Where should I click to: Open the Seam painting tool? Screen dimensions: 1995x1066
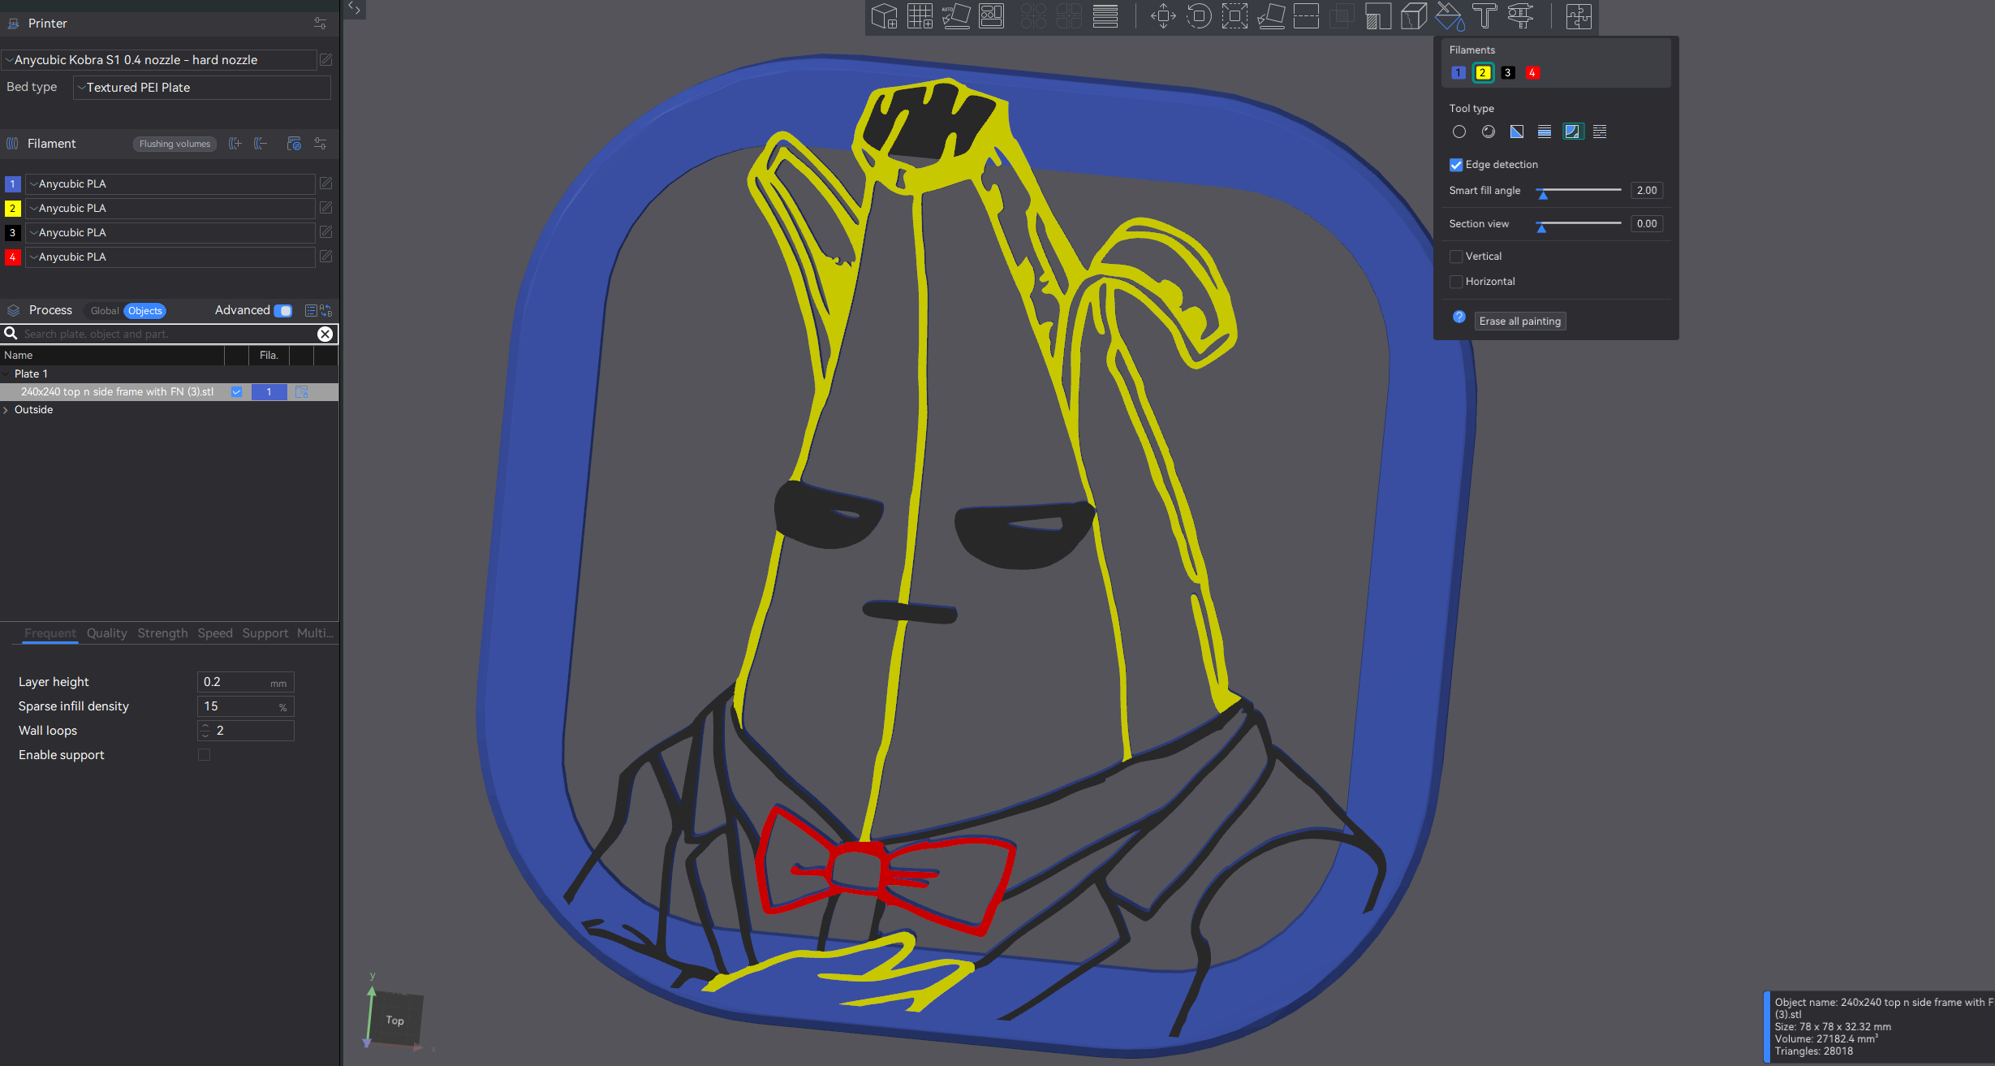pos(1413,16)
